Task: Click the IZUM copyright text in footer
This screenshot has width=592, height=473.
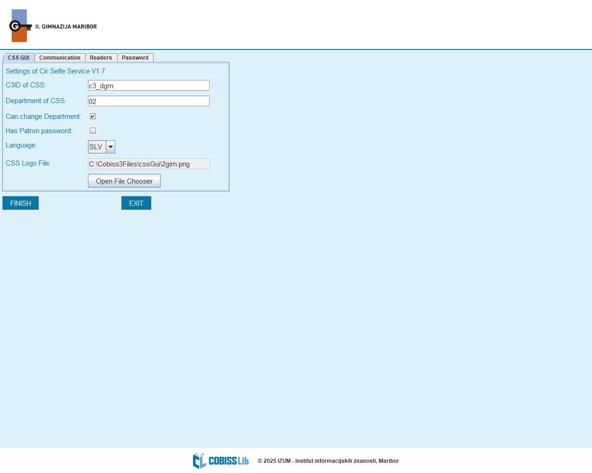Action: [x=328, y=461]
